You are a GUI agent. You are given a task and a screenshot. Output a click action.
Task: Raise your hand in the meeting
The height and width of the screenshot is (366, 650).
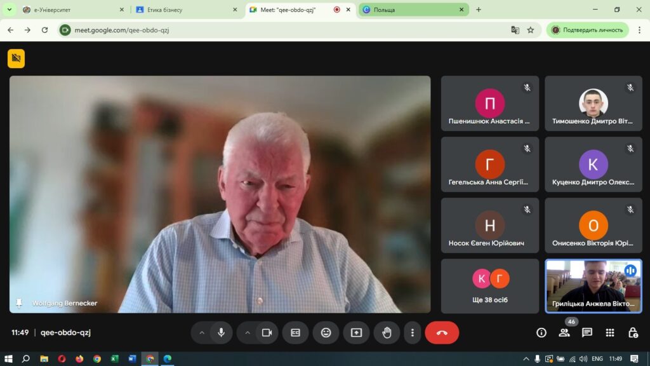(x=387, y=332)
